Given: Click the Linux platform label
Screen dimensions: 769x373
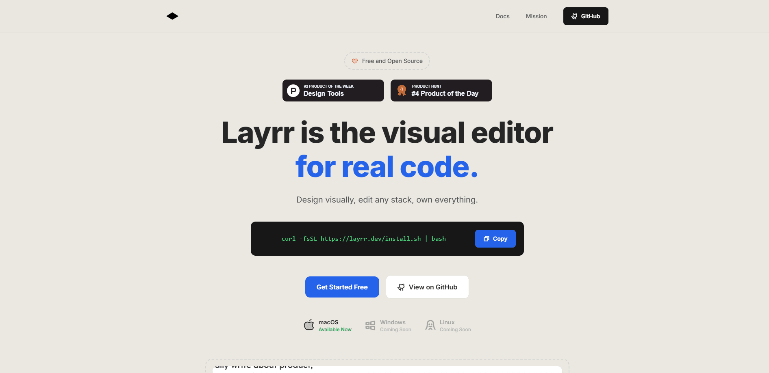Looking at the screenshot, I should (447, 322).
